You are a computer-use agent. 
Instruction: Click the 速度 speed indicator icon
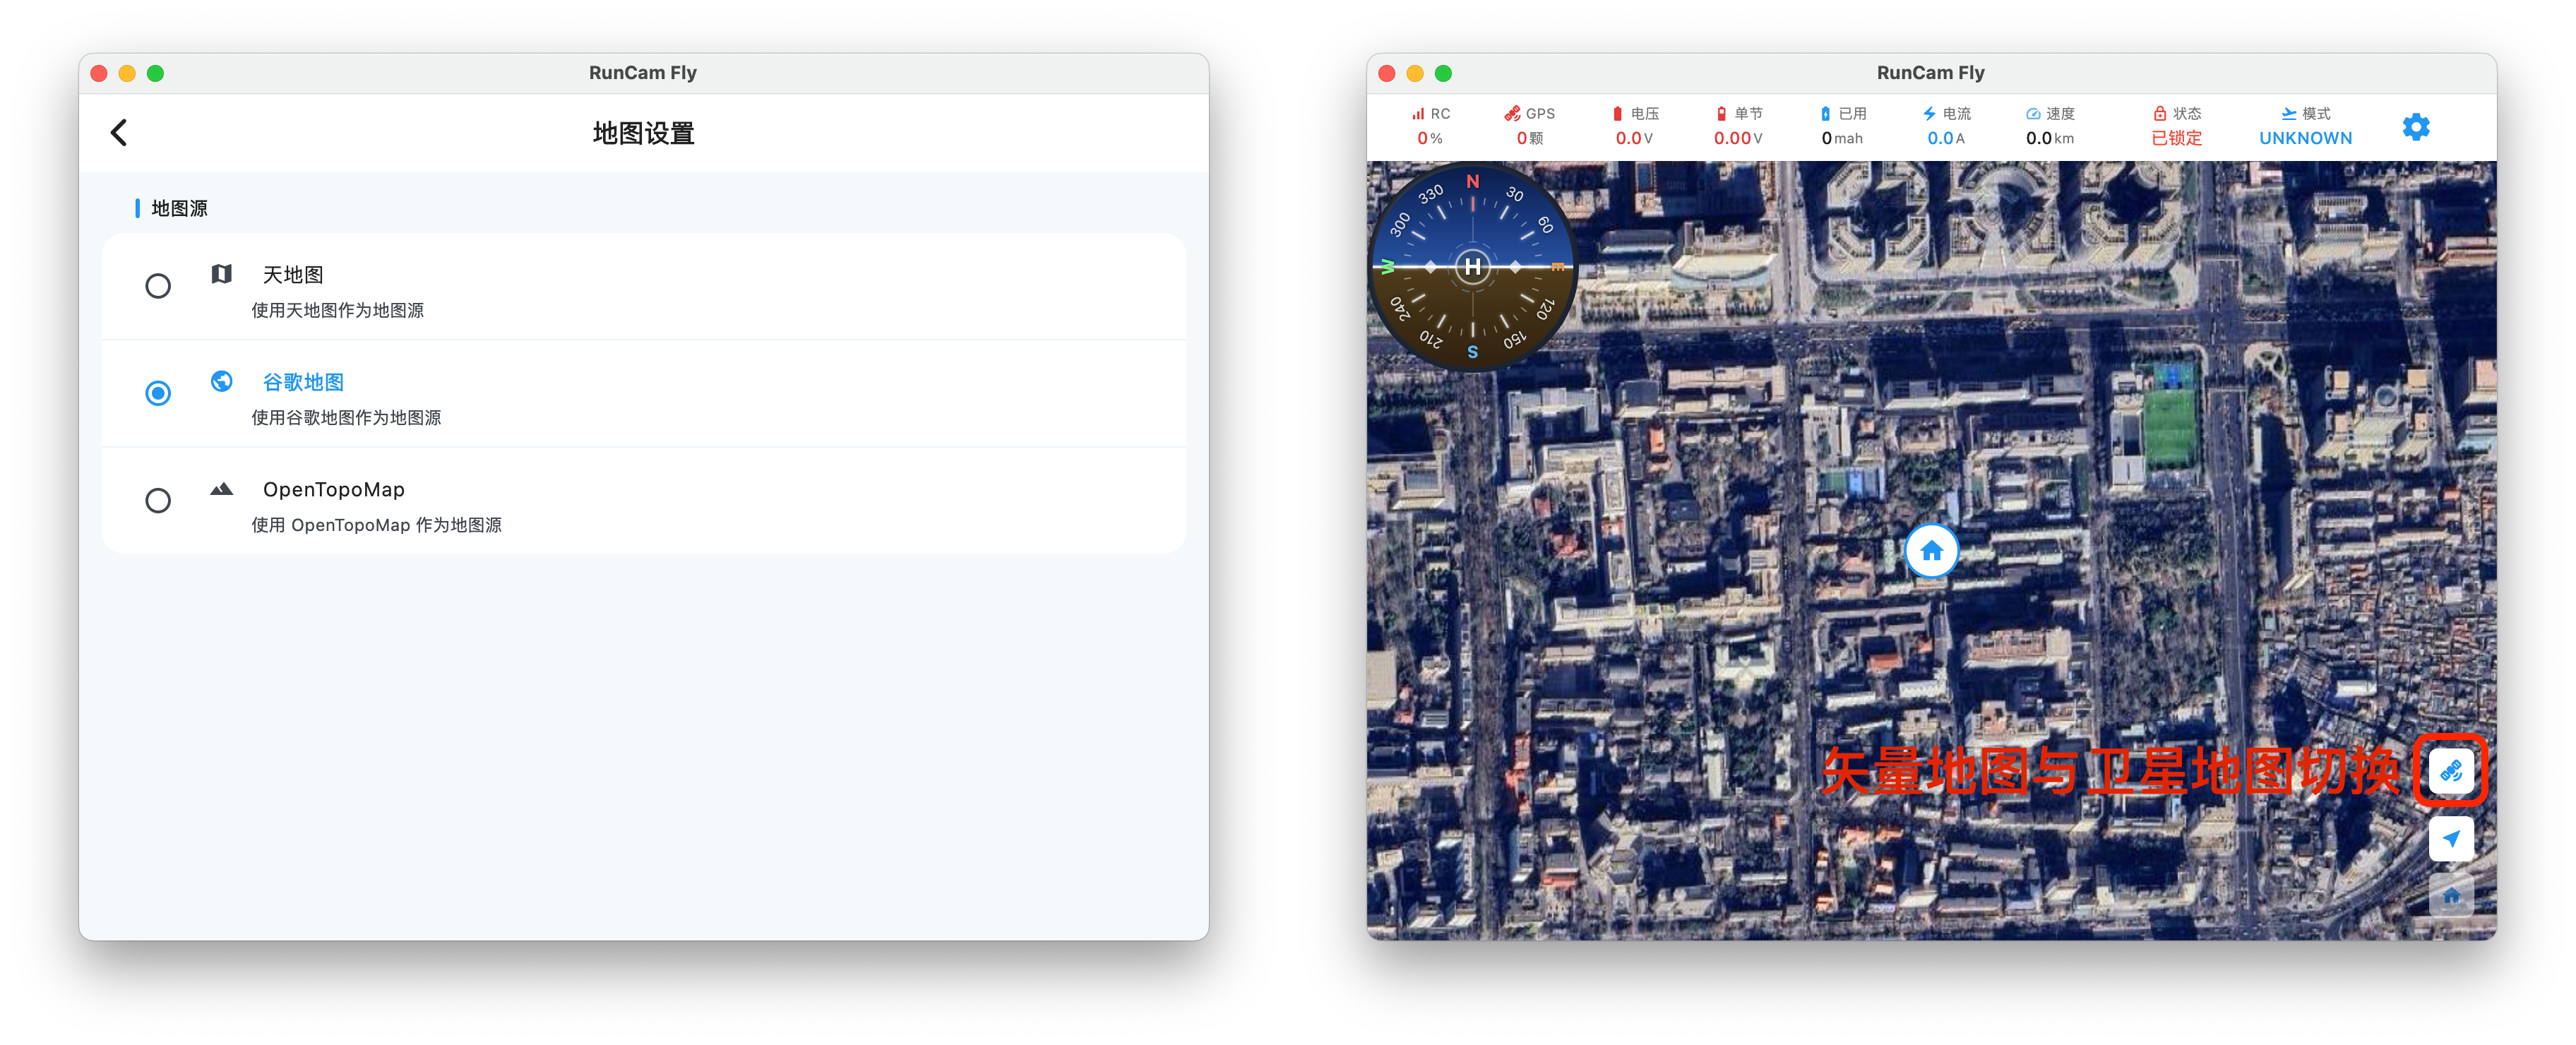pyautogui.click(x=2034, y=113)
